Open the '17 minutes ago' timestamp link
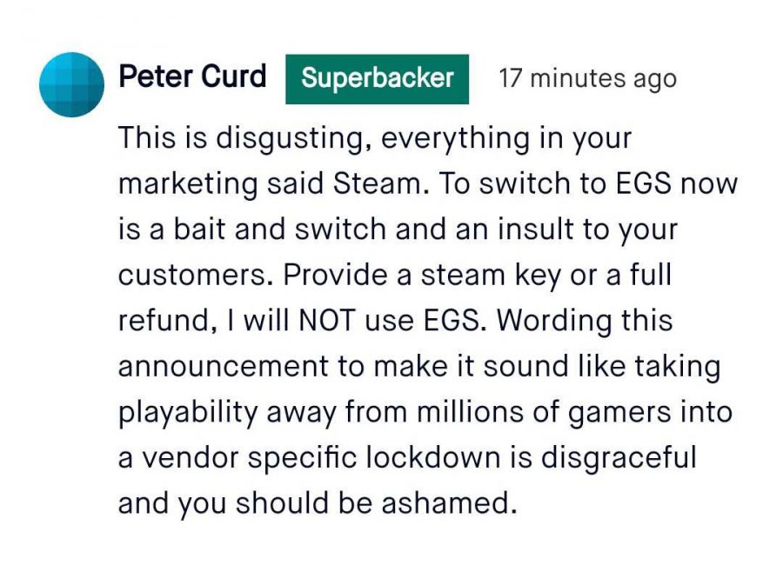 587,79
